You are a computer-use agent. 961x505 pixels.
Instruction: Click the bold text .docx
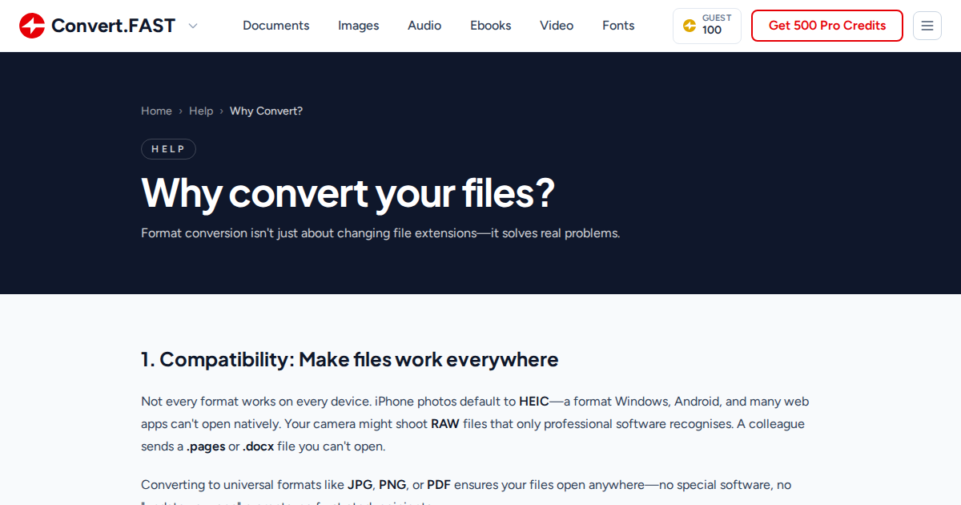pyautogui.click(x=259, y=446)
